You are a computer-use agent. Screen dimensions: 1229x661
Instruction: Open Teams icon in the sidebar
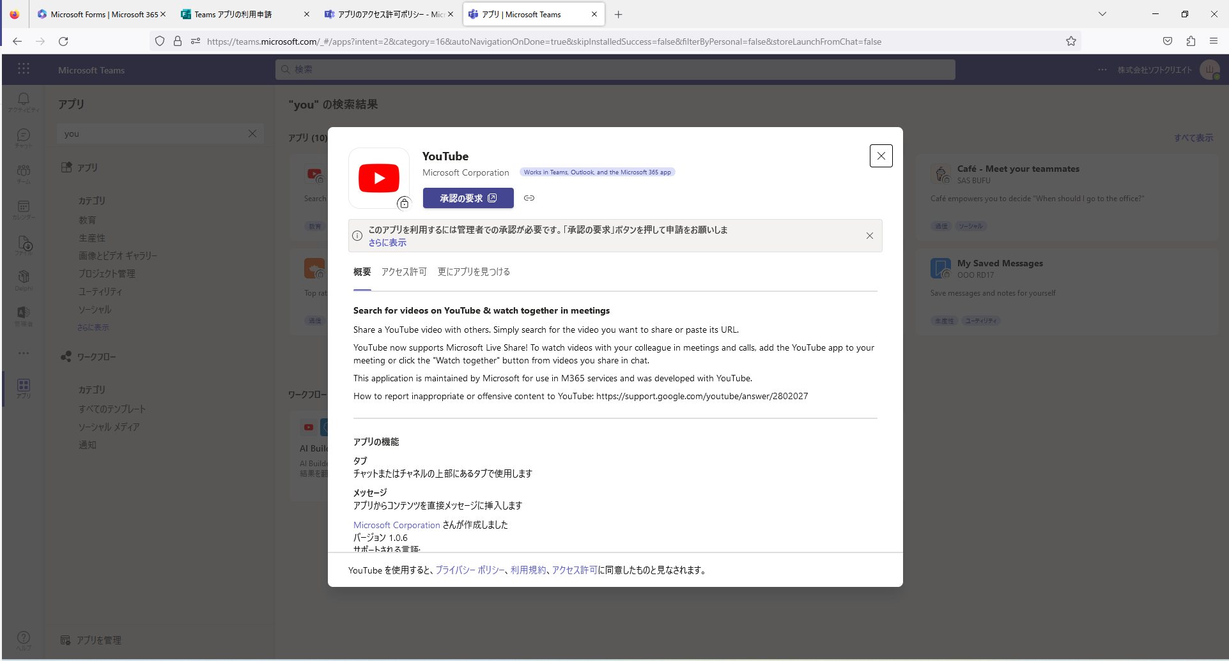pyautogui.click(x=24, y=174)
